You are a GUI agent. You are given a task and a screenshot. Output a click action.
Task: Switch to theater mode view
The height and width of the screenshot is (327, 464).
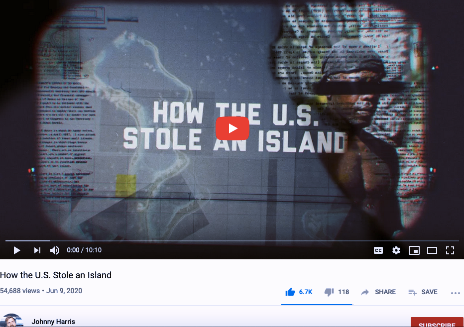(x=432, y=250)
